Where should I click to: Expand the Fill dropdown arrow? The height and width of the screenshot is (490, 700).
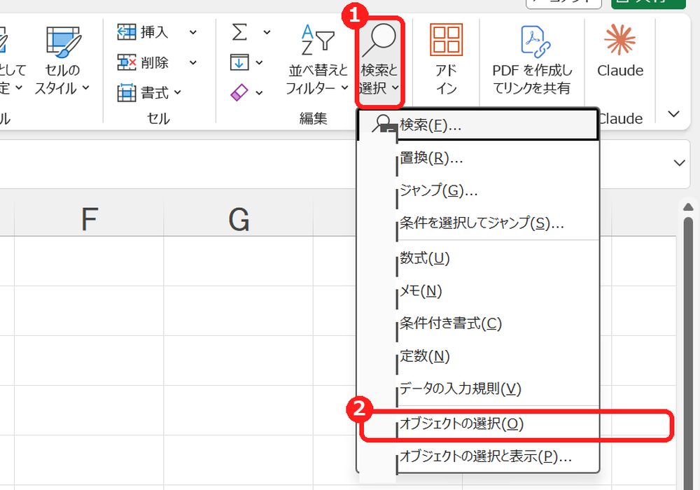click(260, 62)
